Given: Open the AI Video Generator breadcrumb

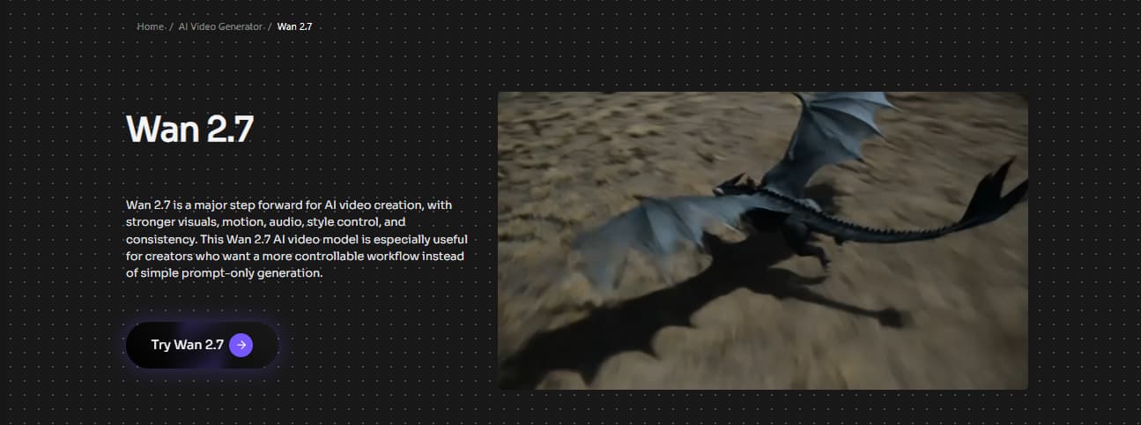Looking at the screenshot, I should coord(220,26).
